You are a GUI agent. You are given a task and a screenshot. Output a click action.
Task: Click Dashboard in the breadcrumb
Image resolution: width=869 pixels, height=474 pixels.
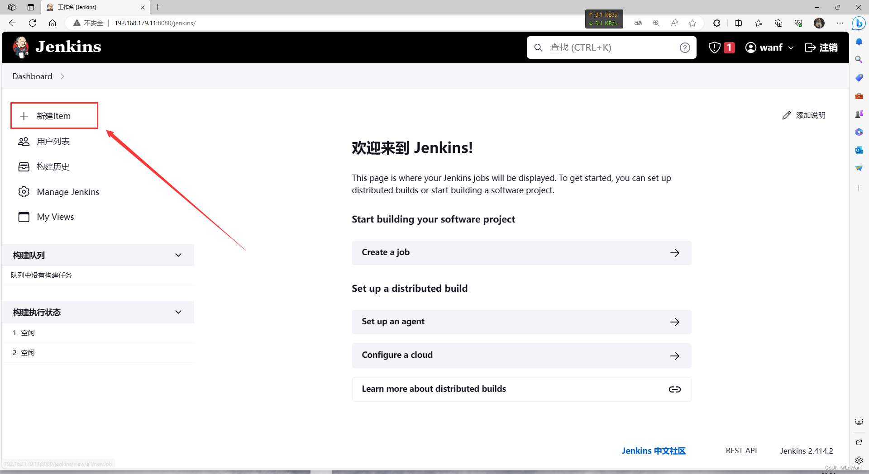click(32, 76)
